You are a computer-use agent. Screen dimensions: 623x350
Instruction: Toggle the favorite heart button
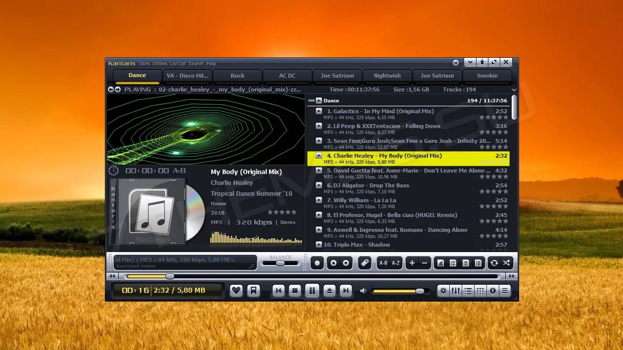coord(236,291)
